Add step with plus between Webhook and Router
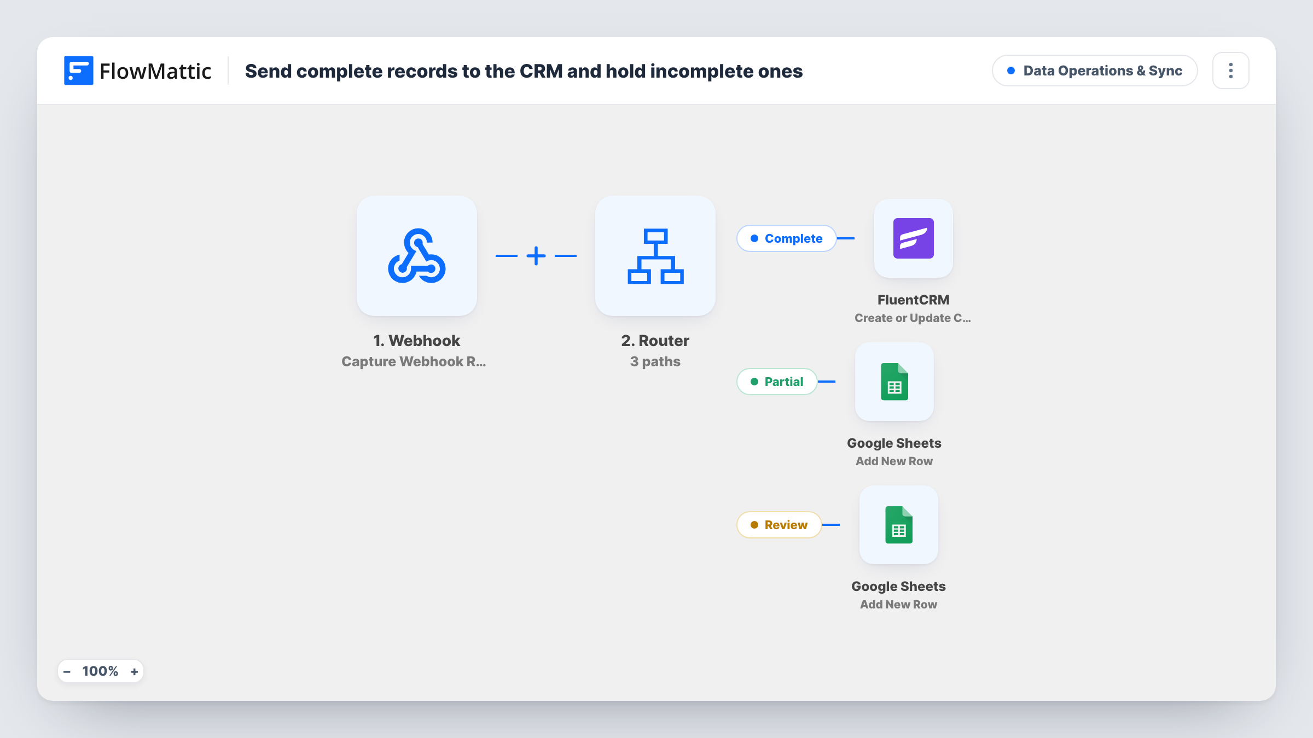Viewport: 1313px width, 738px height. pyautogui.click(x=536, y=256)
